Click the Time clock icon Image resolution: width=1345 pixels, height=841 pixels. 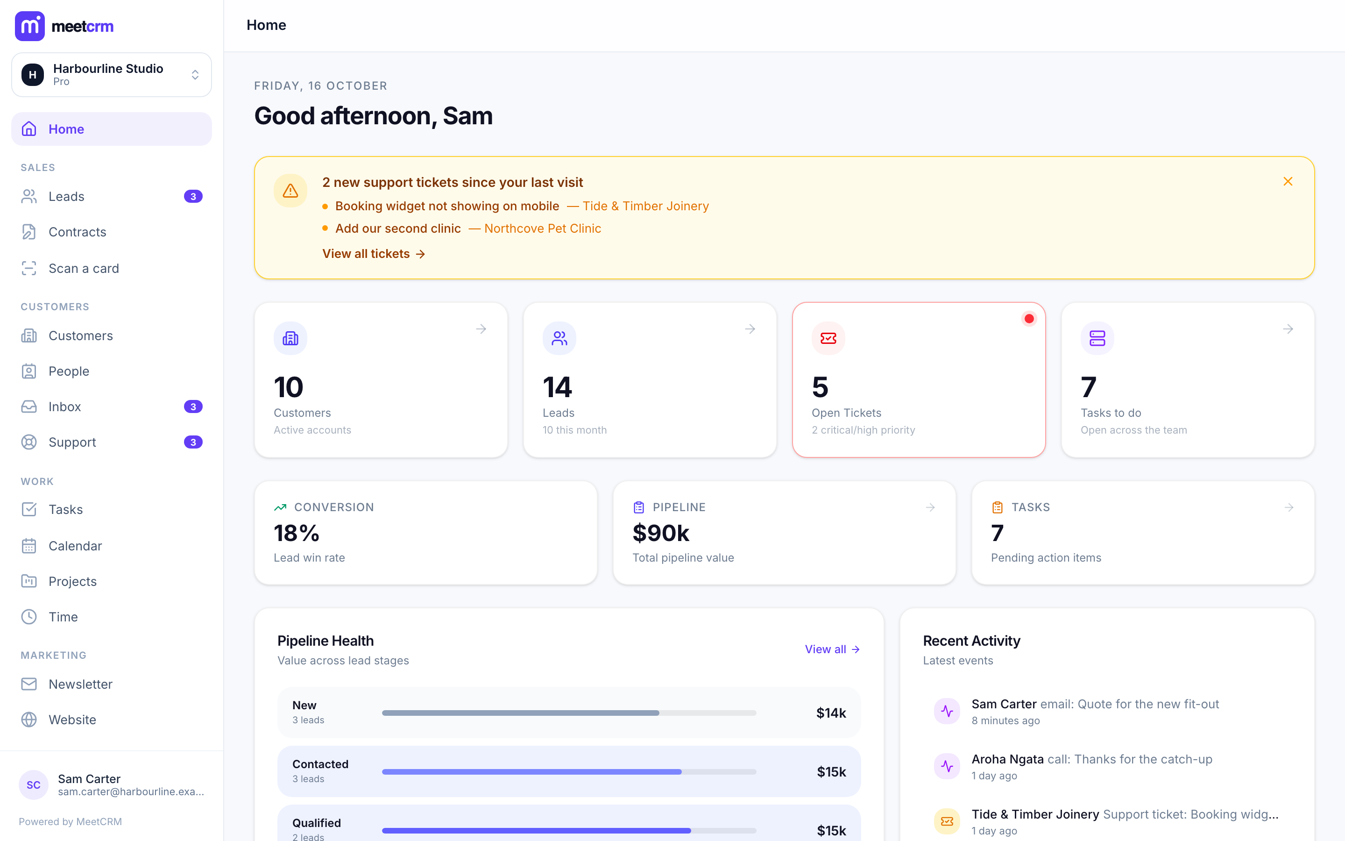[x=29, y=617]
